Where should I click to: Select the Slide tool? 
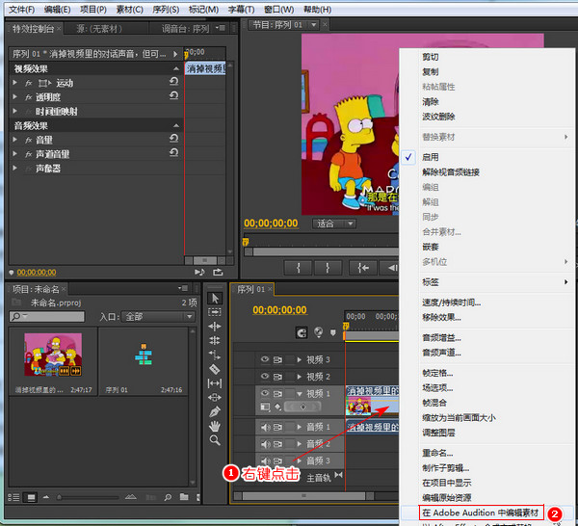point(215,397)
